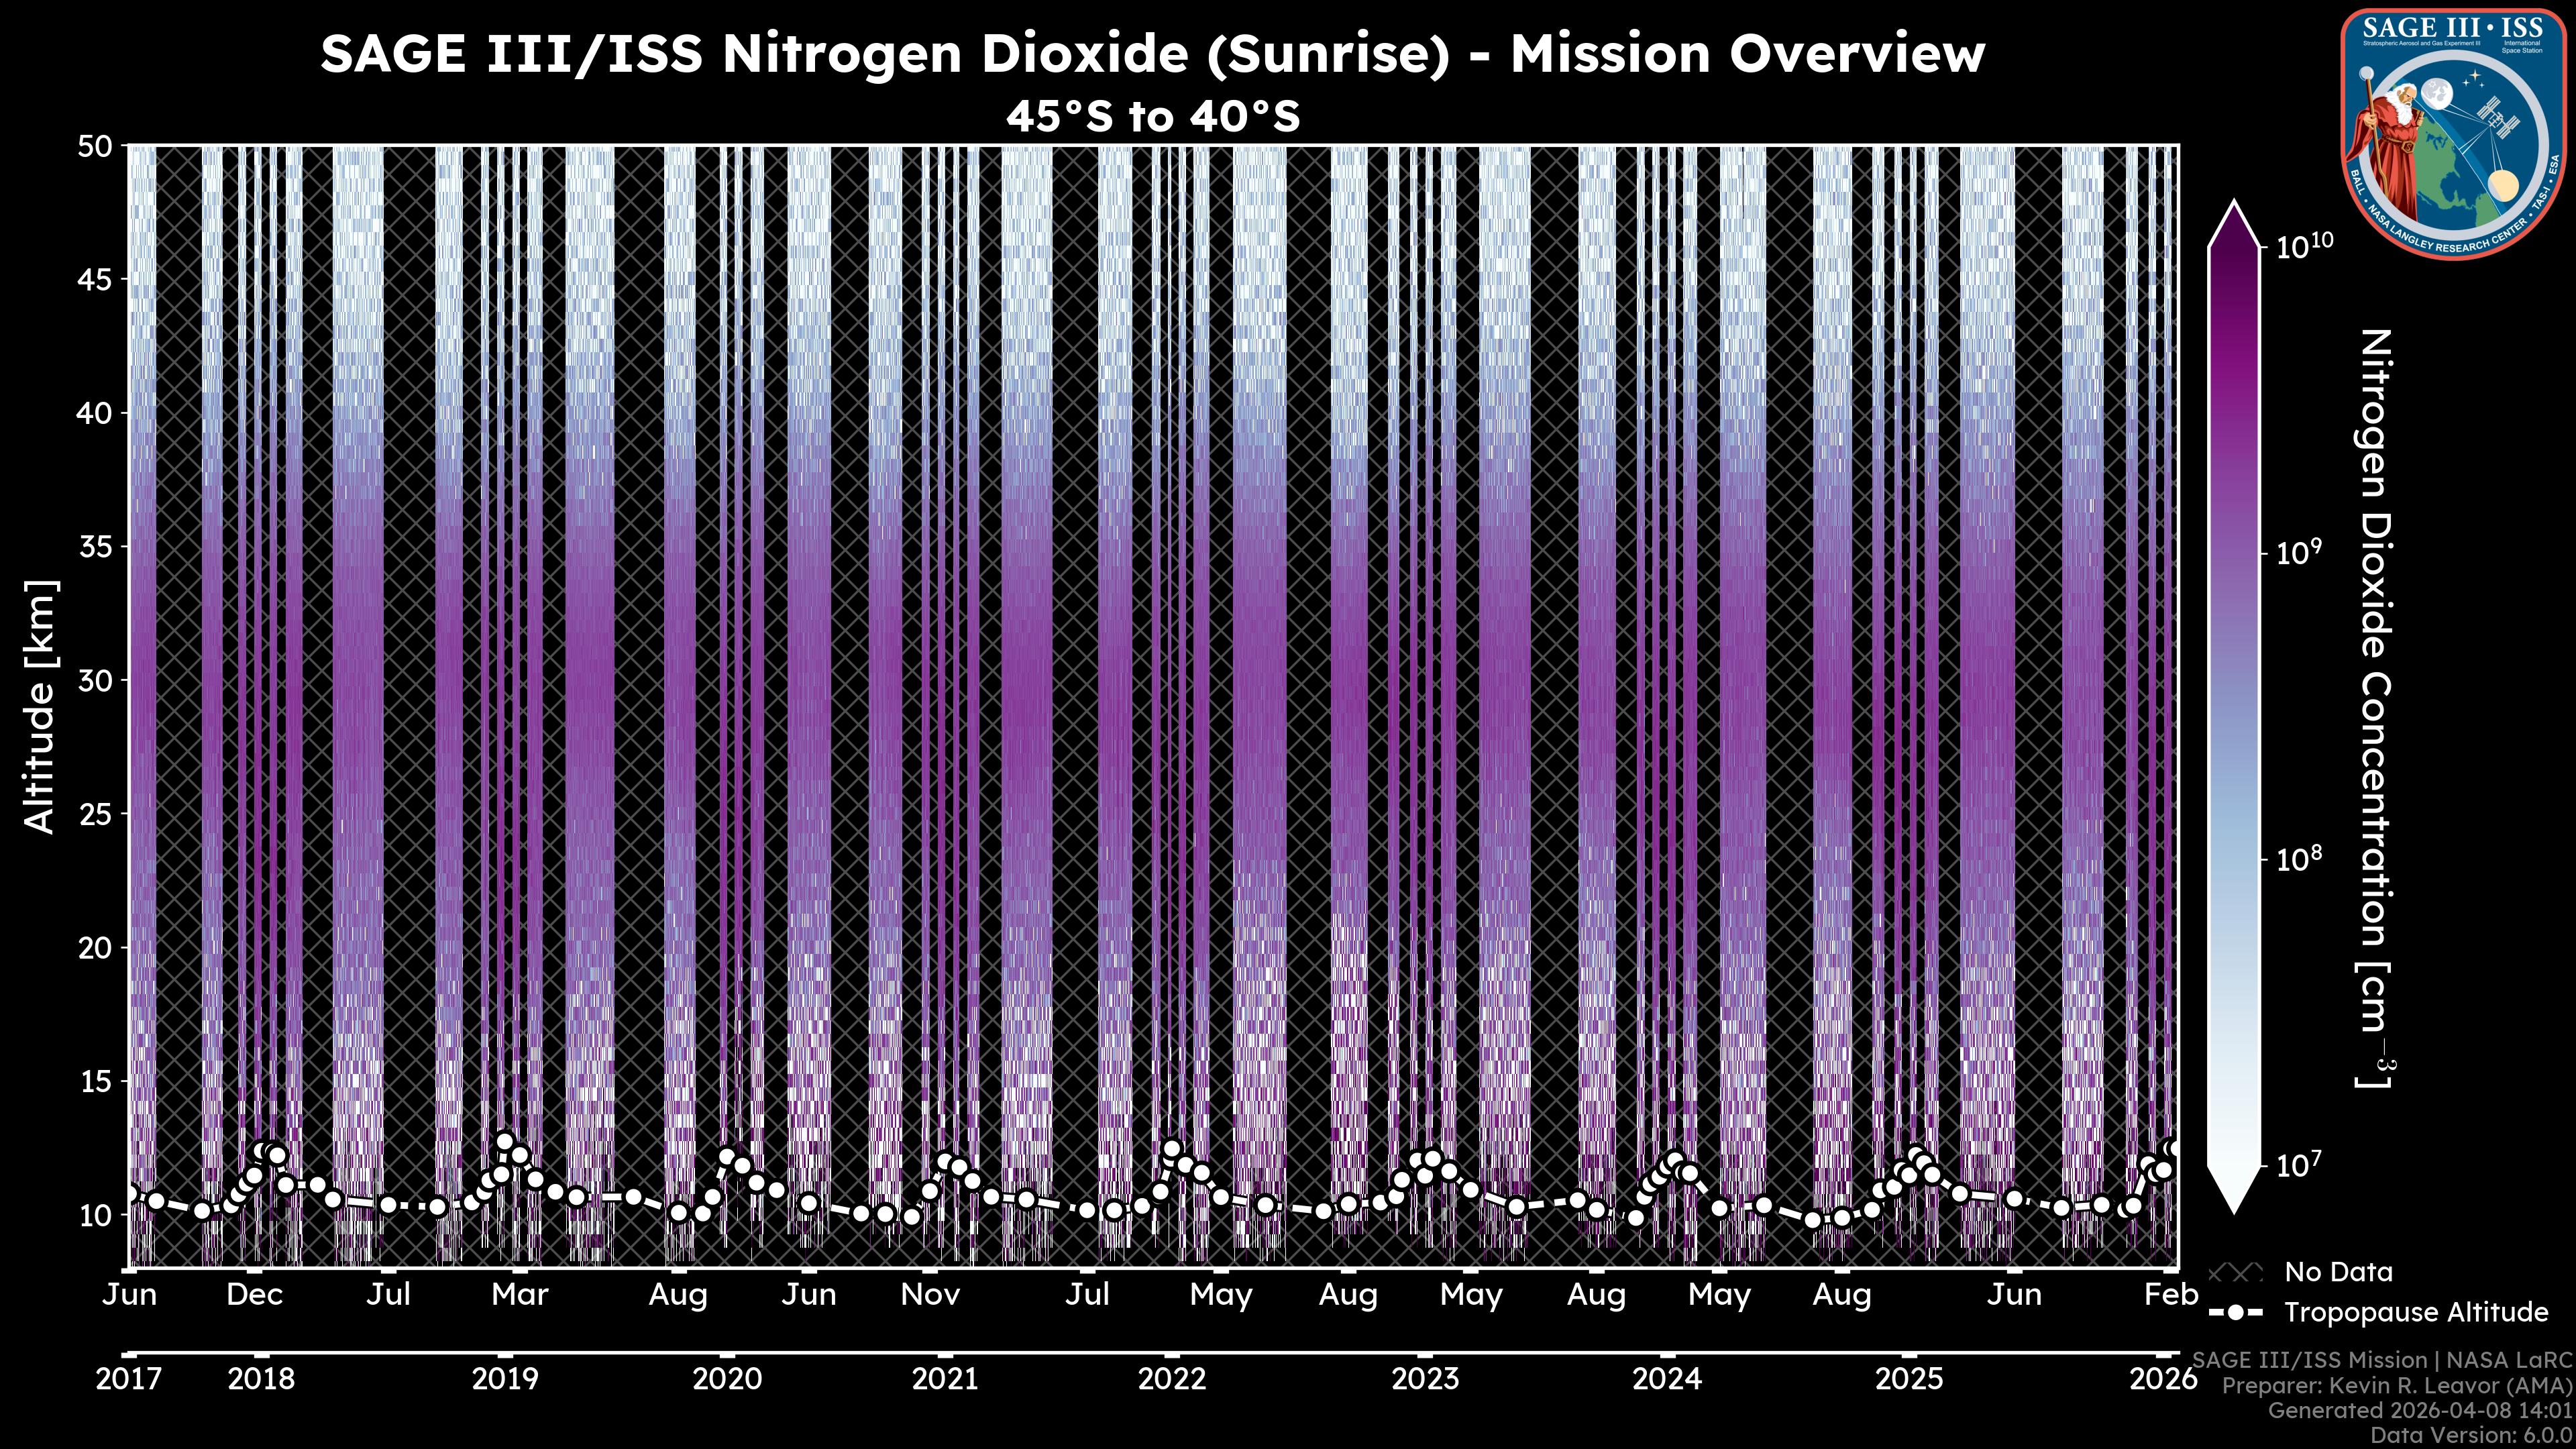Click the SAGE III ISS mission logo

point(2455,134)
